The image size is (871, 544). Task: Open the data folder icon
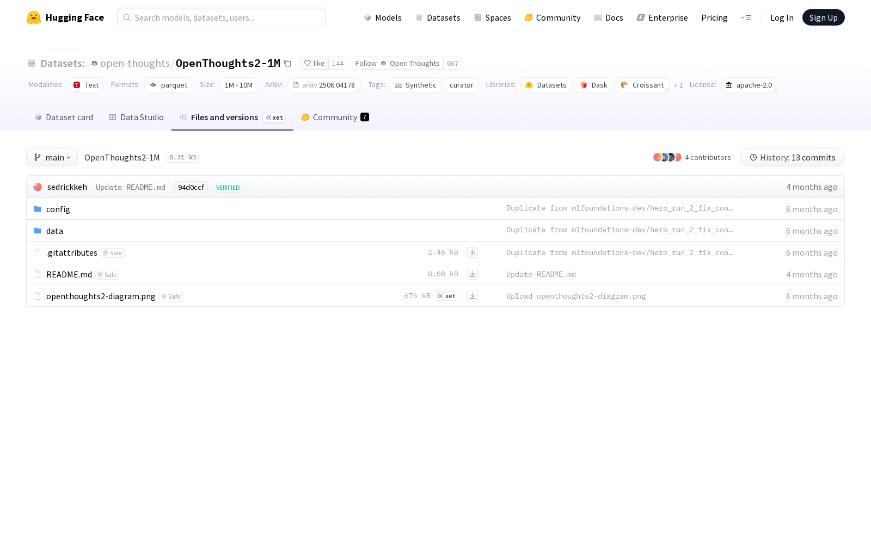coord(38,231)
